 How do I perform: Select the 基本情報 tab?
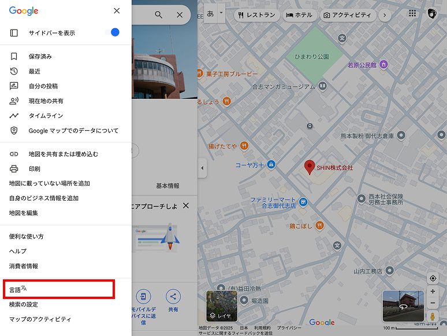coord(167,186)
